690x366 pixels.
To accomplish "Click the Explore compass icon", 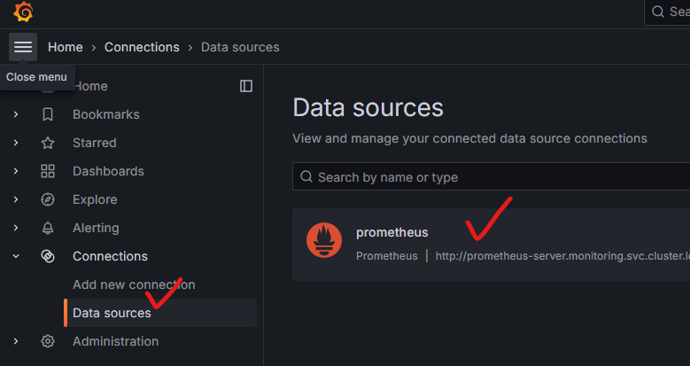I will click(48, 199).
